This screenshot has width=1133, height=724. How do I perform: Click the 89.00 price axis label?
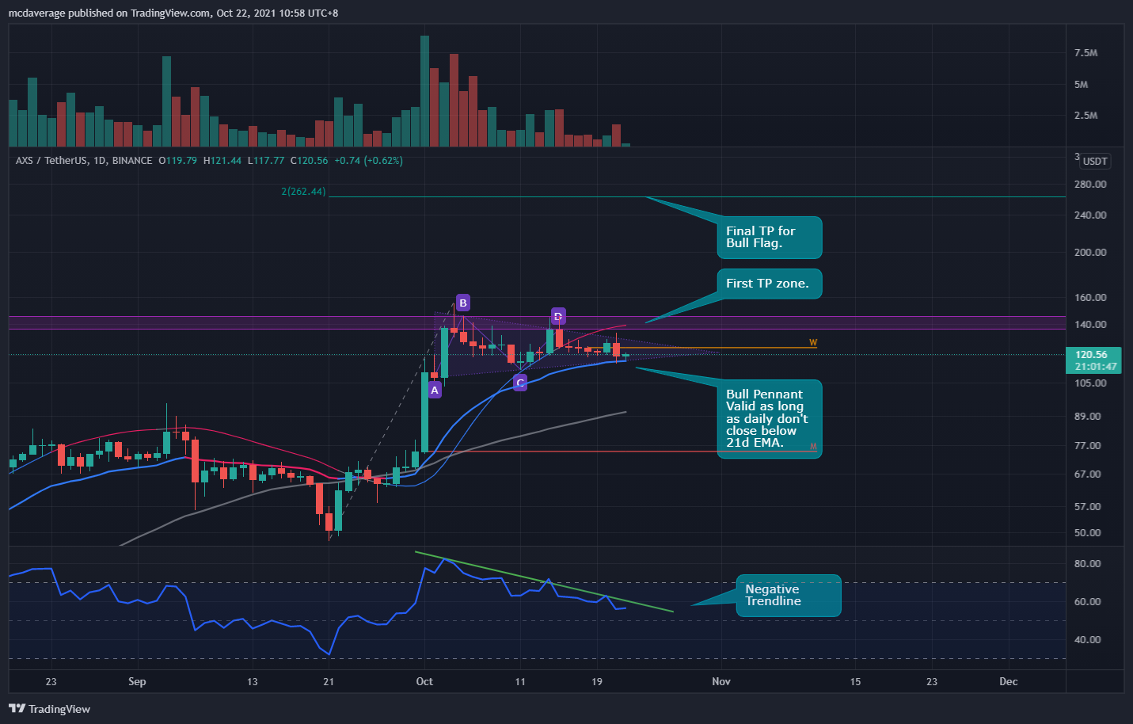coord(1088,416)
